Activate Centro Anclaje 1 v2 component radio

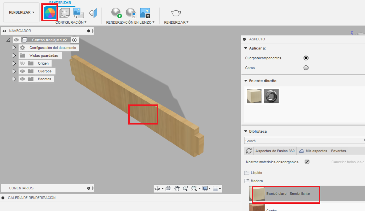click(x=74, y=40)
